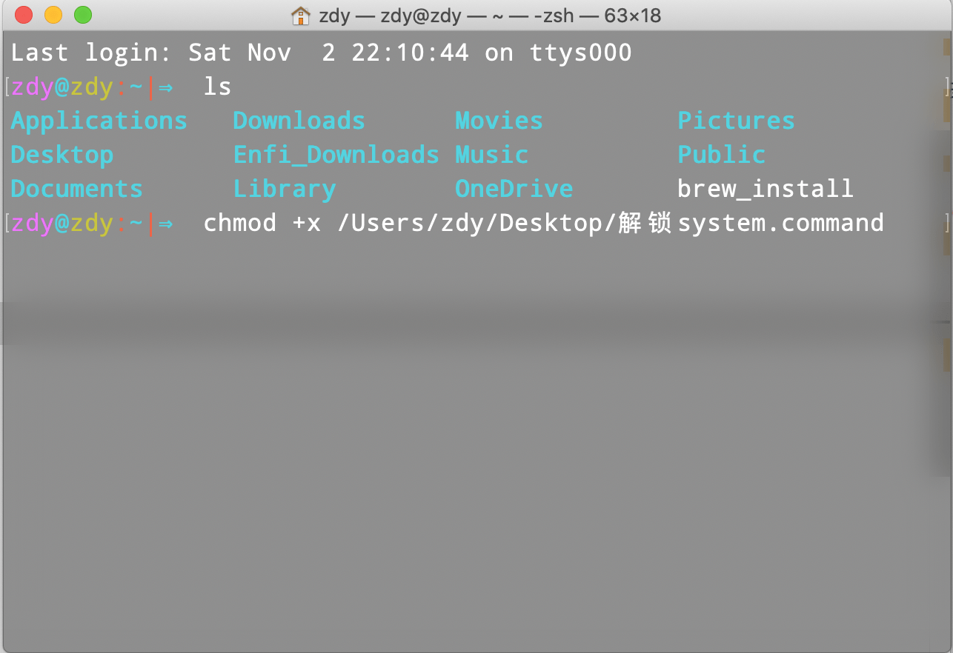This screenshot has height=653, width=953.
Task: Click the typed ls command
Action: (x=217, y=87)
